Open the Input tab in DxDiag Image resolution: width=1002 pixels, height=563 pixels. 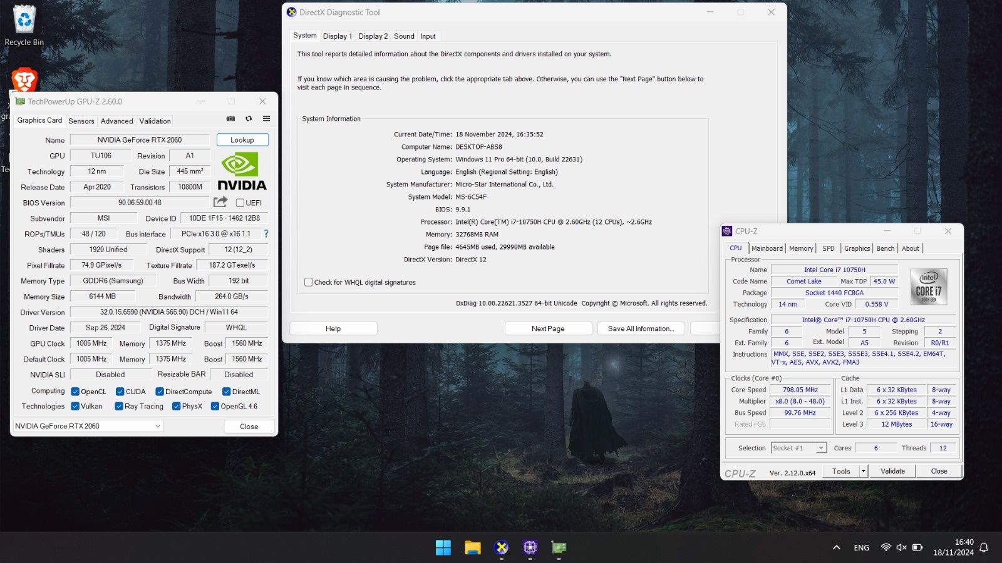[428, 36]
